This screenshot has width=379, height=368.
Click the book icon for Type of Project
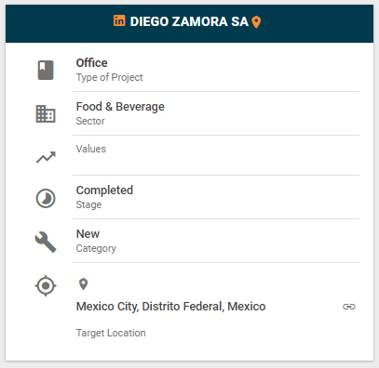click(x=46, y=71)
